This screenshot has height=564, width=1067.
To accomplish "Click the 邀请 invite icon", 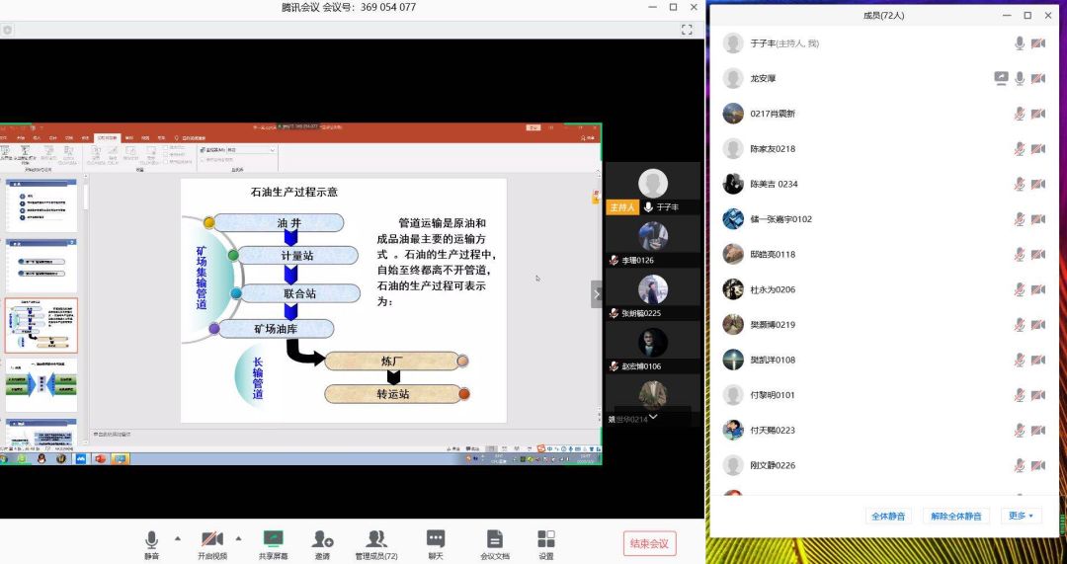I will 322,539.
